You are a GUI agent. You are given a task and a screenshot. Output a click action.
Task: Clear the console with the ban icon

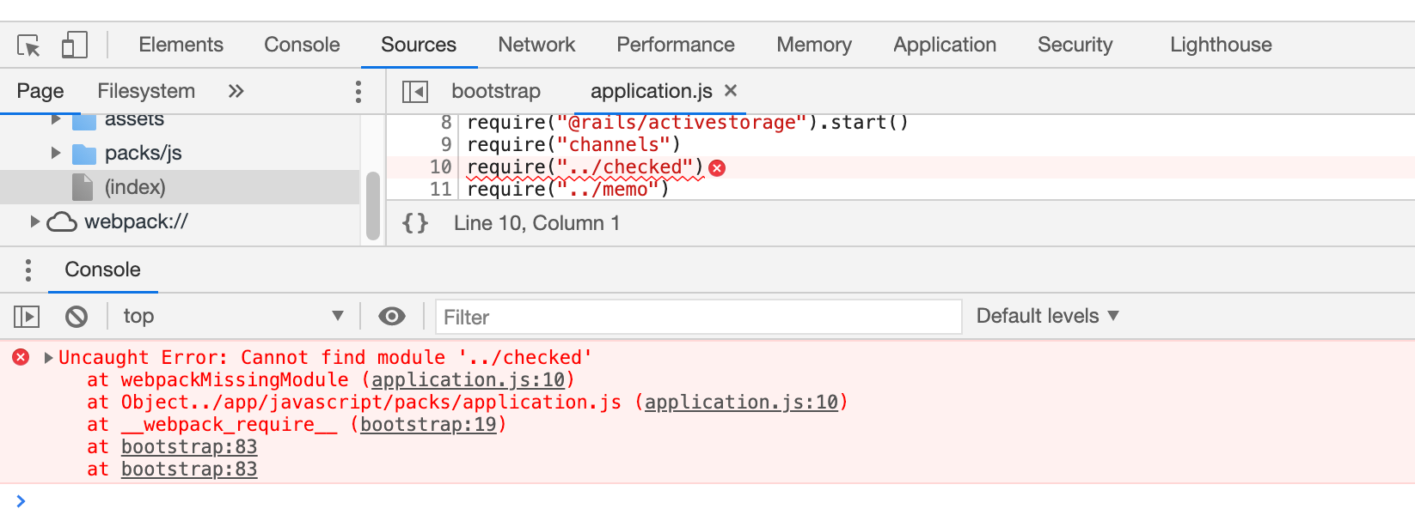click(77, 317)
